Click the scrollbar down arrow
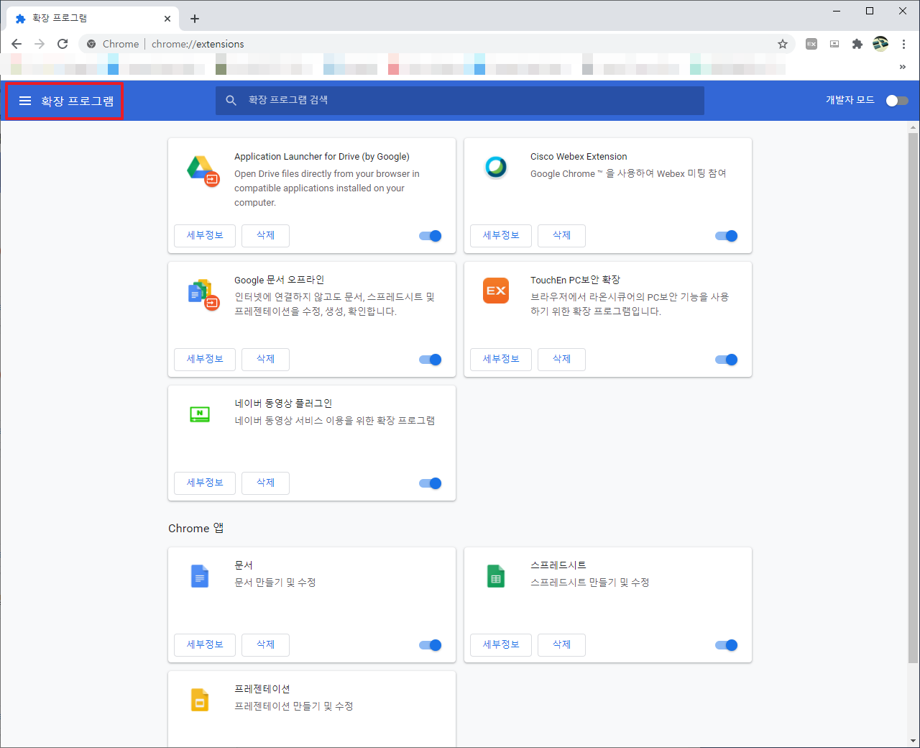920x748 pixels. pos(914,741)
